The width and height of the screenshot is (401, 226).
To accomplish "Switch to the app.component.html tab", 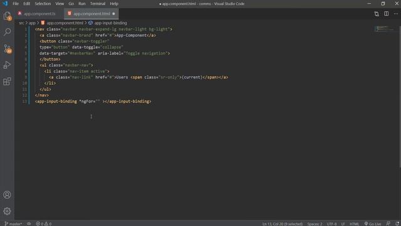I will (x=91, y=14).
